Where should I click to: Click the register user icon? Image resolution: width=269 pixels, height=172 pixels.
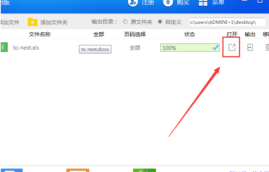pyautogui.click(x=133, y=3)
